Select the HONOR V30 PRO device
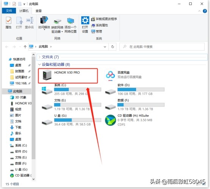Screen dimensions: 210x189 (68, 76)
